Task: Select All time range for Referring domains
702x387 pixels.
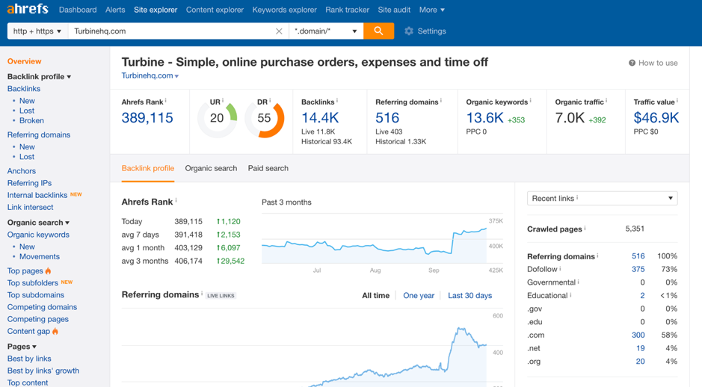Action: pyautogui.click(x=375, y=295)
